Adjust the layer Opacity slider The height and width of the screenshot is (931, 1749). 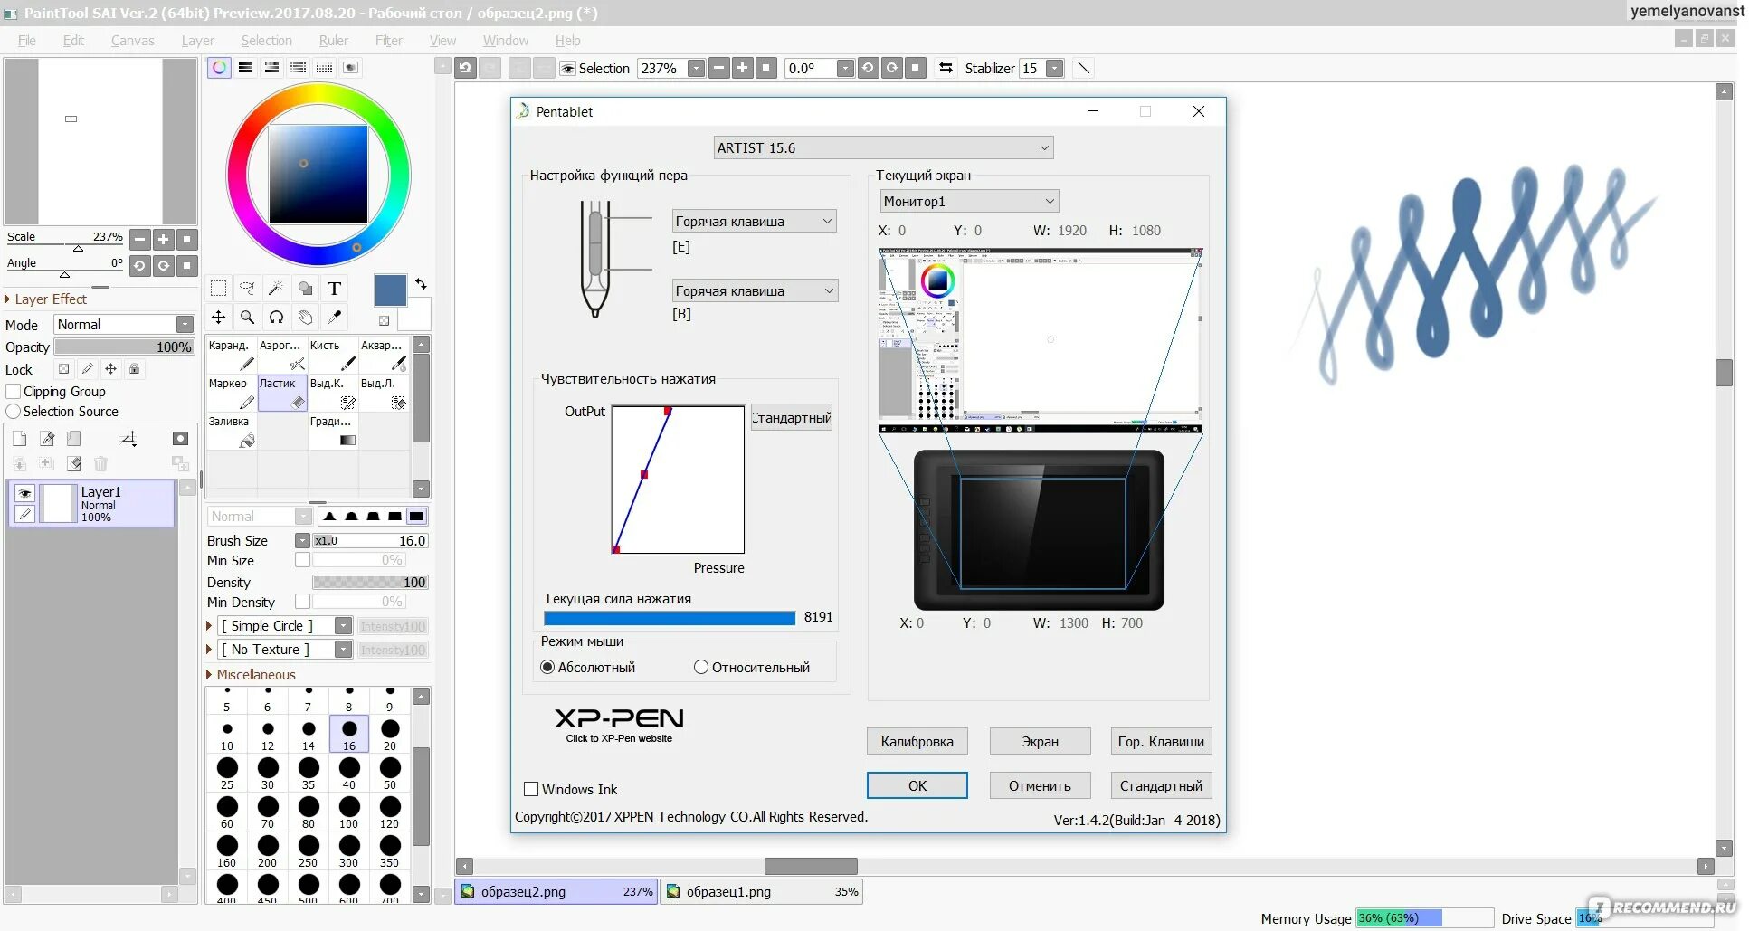pos(124,347)
